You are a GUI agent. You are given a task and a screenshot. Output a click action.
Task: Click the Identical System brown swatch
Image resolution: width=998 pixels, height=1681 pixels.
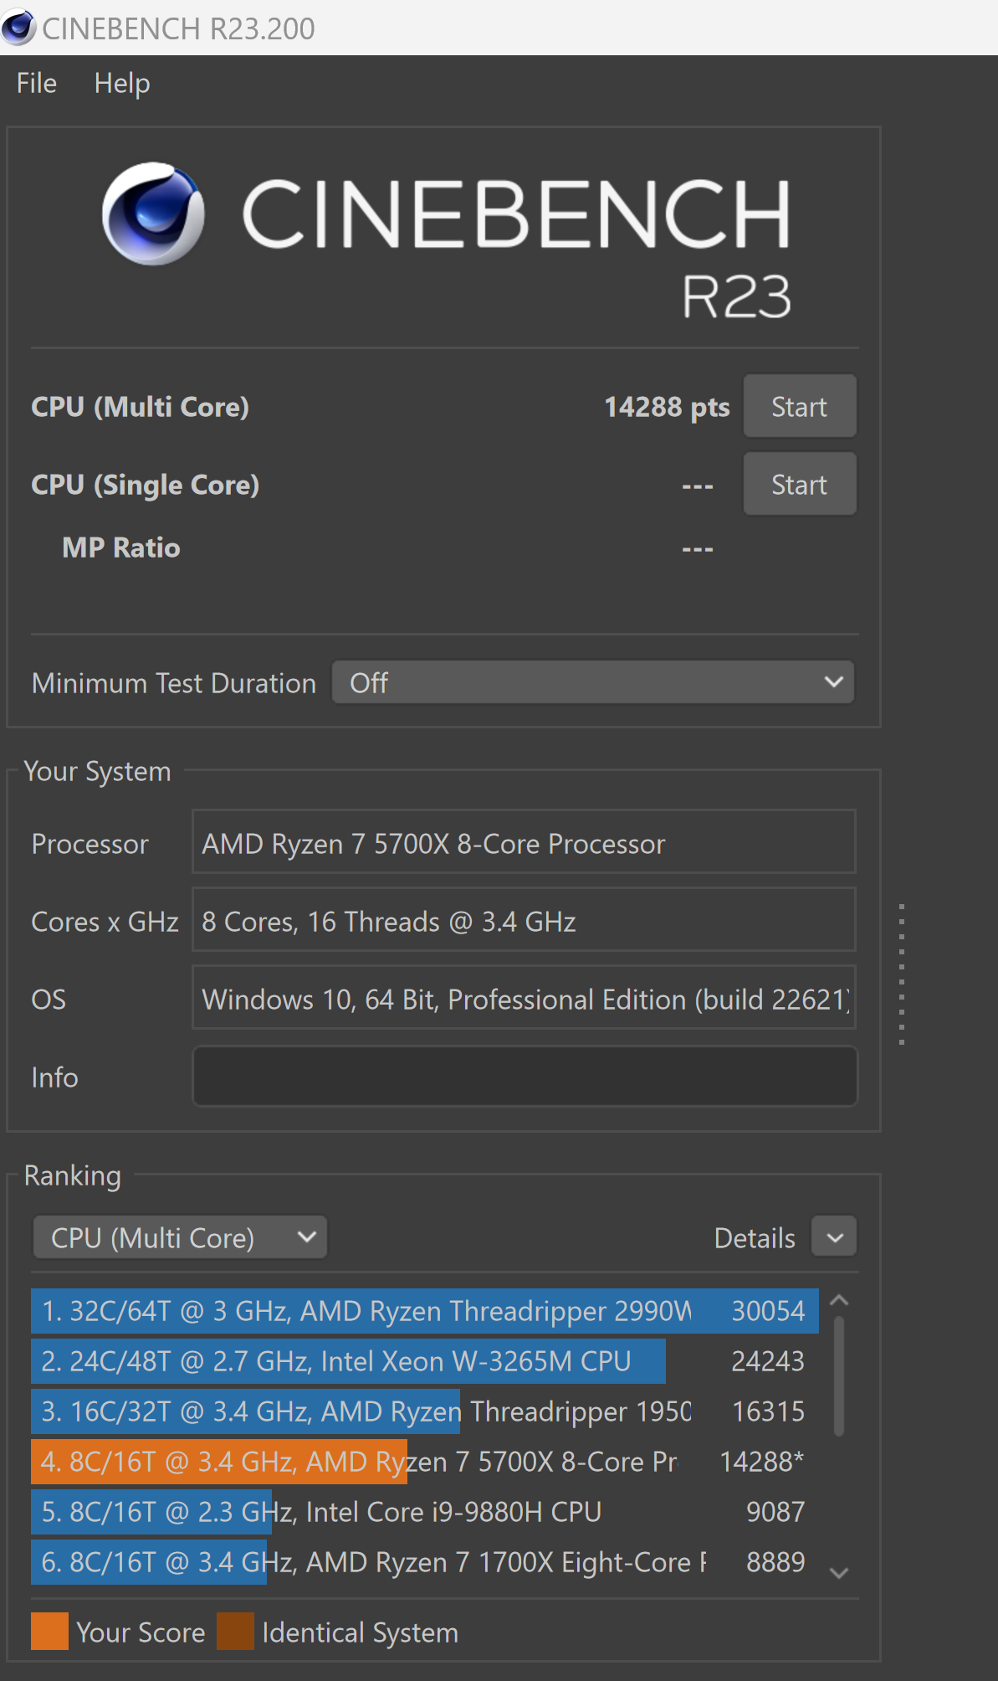pos(235,1632)
